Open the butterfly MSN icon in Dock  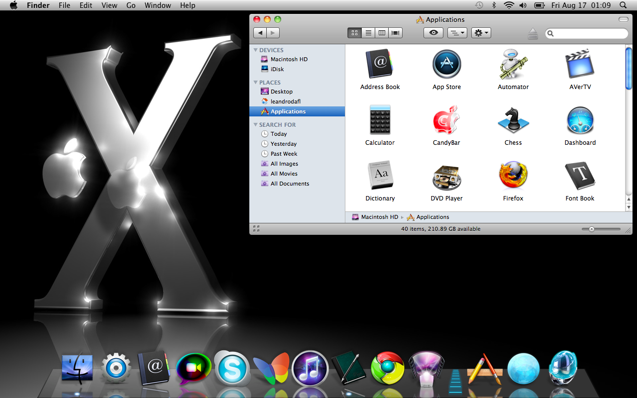(271, 369)
